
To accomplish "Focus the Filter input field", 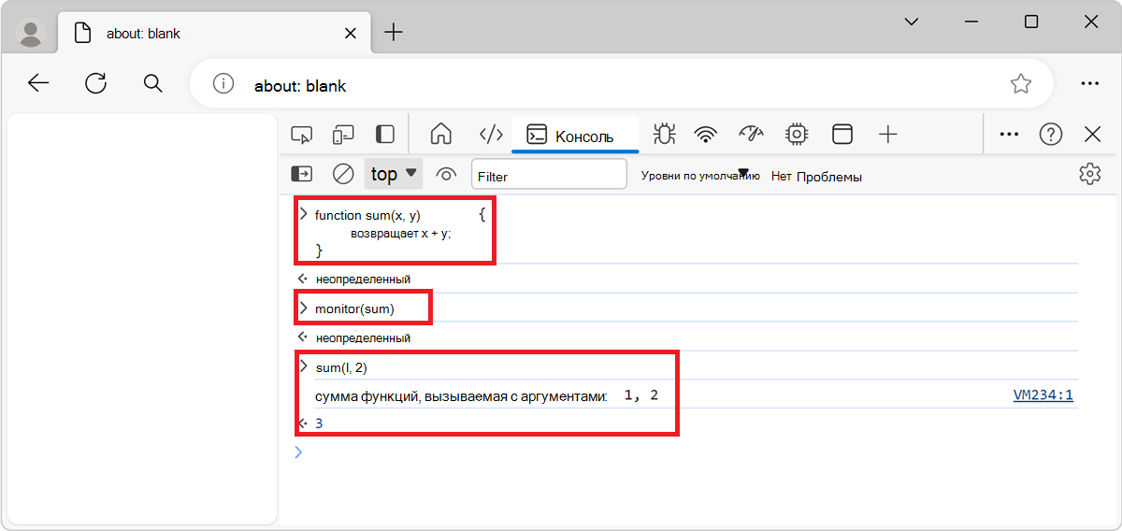I will click(x=549, y=175).
